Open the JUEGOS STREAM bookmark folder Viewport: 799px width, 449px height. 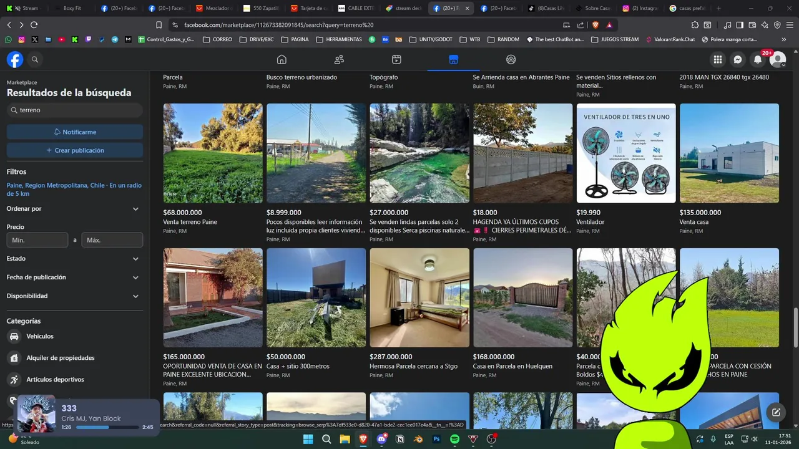pos(615,39)
